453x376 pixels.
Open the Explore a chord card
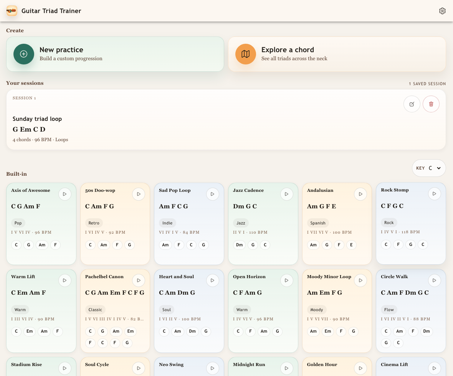click(x=337, y=54)
